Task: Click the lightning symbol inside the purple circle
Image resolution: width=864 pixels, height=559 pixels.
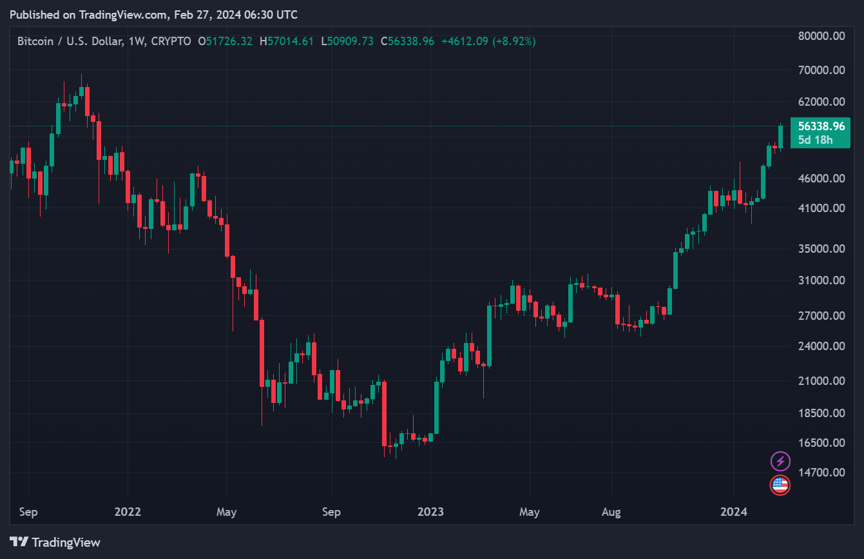Action: [x=780, y=460]
